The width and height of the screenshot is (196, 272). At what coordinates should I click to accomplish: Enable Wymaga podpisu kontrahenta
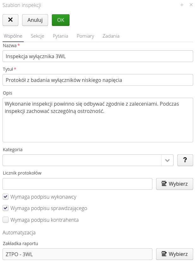(5, 220)
